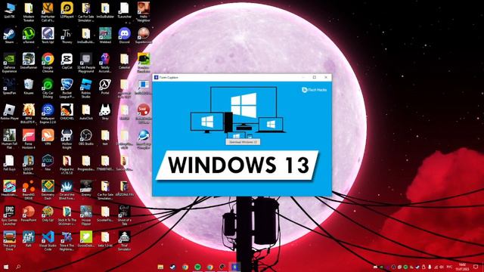Select the Nox emulator icon

(x=48, y=163)
